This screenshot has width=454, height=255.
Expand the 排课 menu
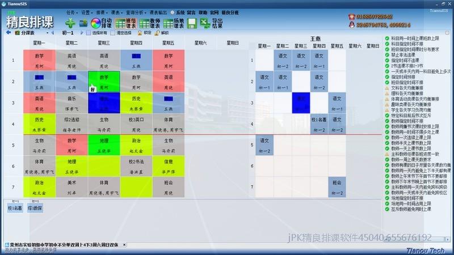[x=102, y=12]
